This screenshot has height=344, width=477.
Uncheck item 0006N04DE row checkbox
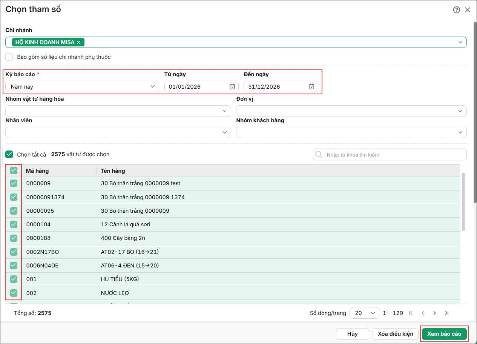14,265
